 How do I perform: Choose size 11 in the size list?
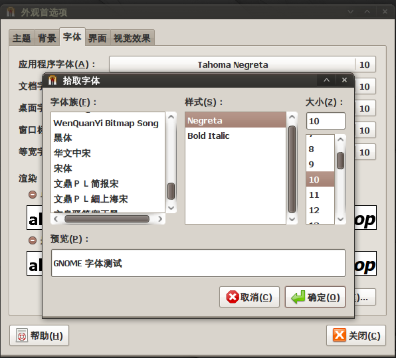pyautogui.click(x=320, y=195)
